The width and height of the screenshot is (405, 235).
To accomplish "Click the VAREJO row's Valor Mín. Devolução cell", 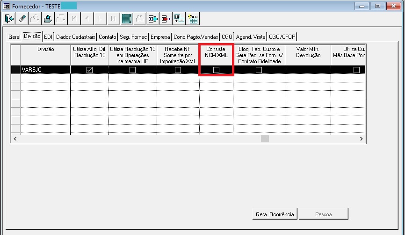I will point(308,70).
